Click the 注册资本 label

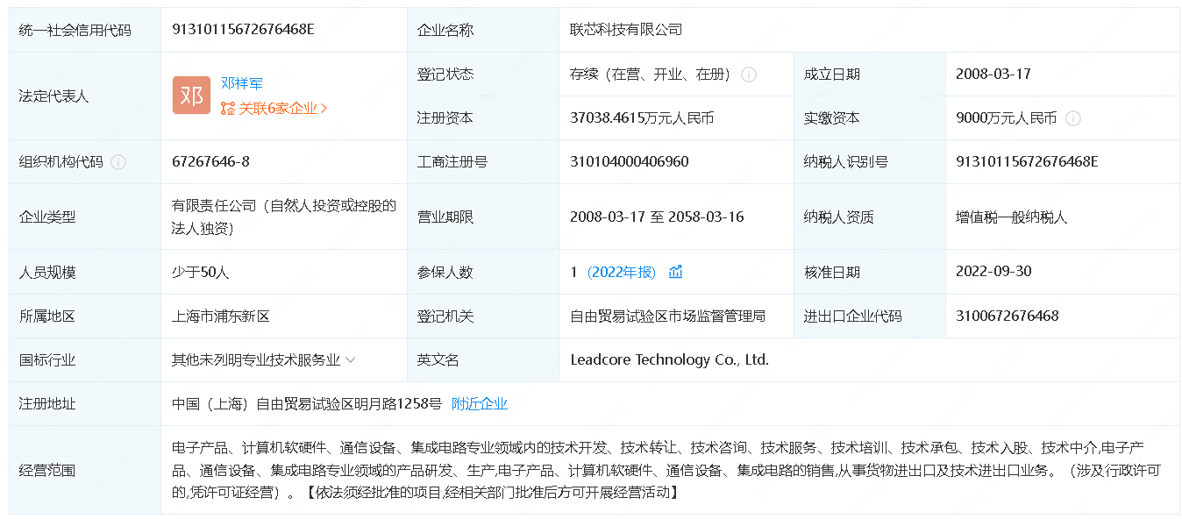tap(445, 118)
